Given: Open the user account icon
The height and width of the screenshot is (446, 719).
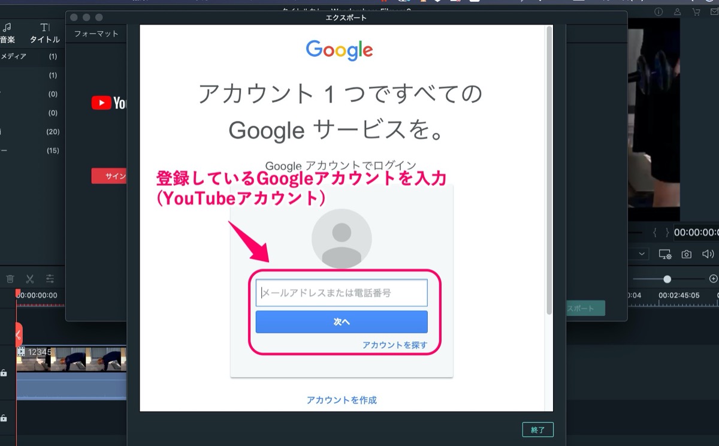Looking at the screenshot, I should tap(677, 12).
